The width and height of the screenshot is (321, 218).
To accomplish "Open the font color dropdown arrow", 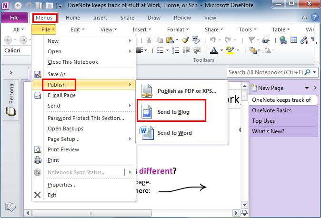I will tap(221, 50).
